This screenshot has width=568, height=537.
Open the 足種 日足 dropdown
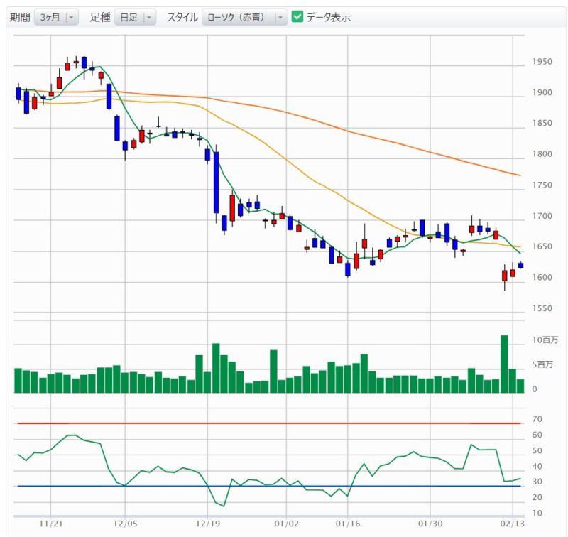click(135, 17)
